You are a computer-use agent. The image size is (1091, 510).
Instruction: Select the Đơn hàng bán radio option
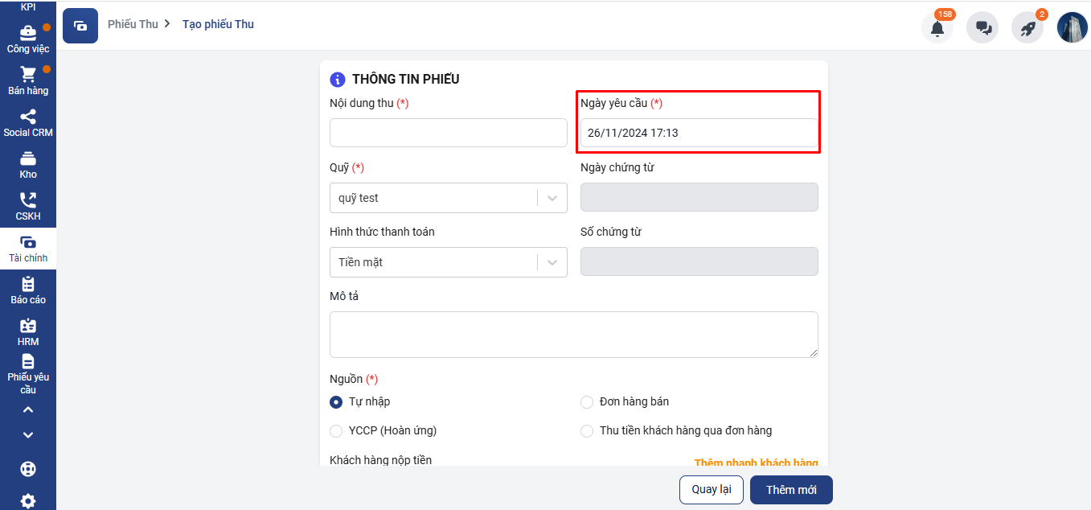point(587,402)
